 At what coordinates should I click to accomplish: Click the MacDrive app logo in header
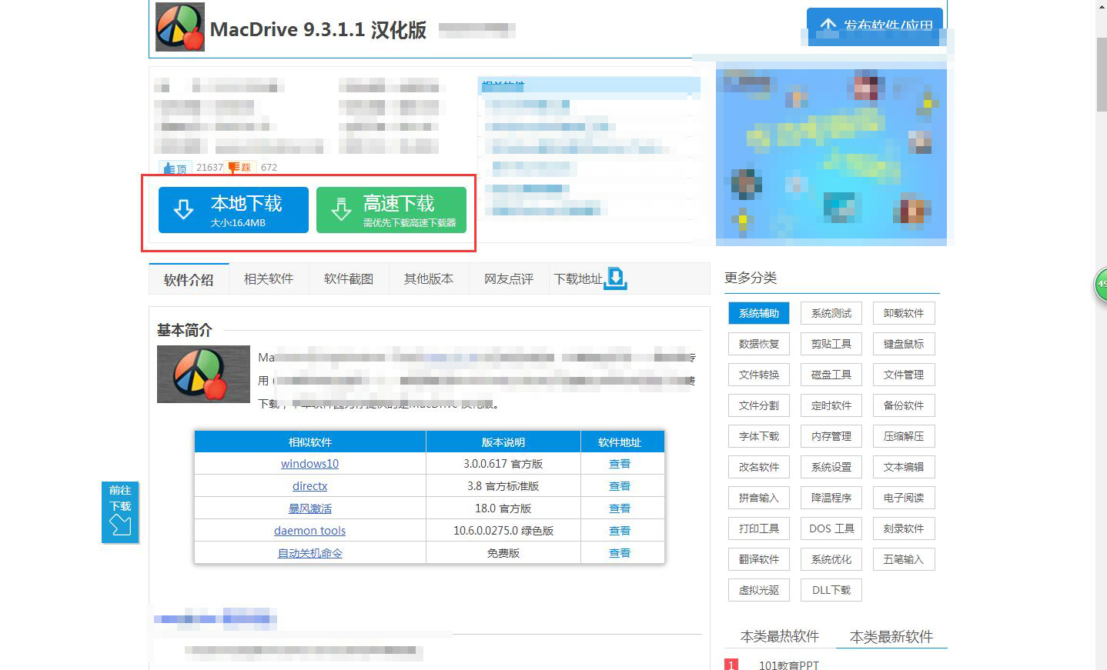[x=180, y=27]
